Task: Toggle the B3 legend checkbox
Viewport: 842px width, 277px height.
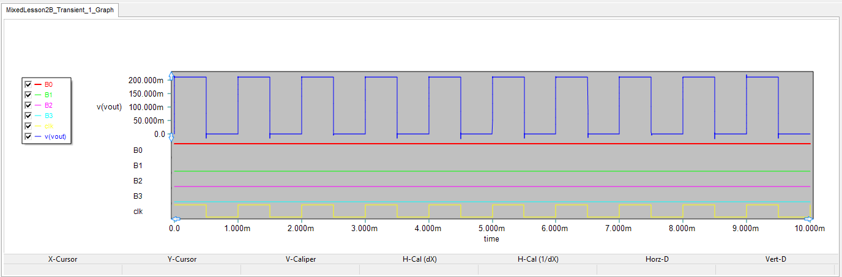Action: tap(28, 116)
